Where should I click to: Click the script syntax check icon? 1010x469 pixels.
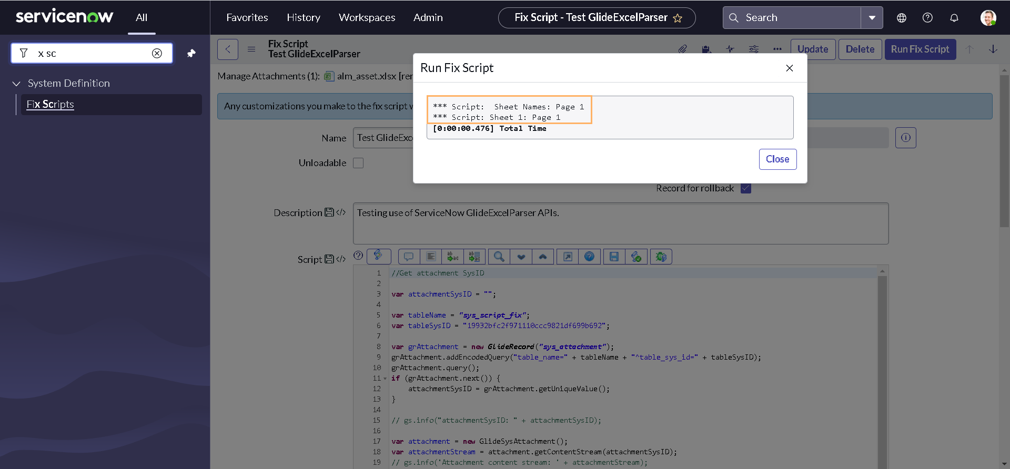[636, 257]
